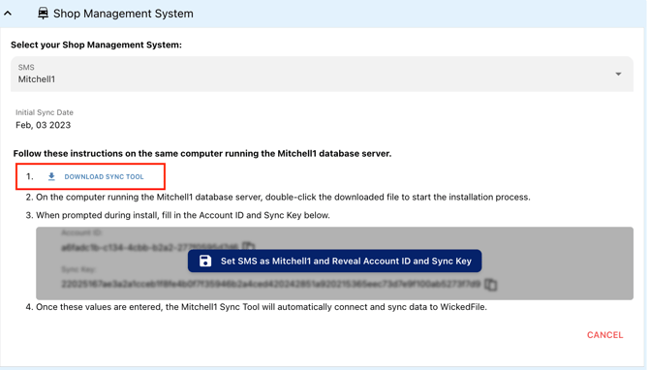Click the DOWNLOAD SYNC TOOL link
The height and width of the screenshot is (370, 649).
(x=104, y=176)
